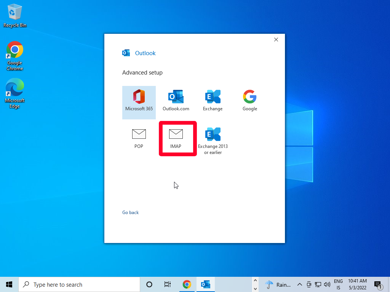Viewport: 390px width, 292px height.
Task: Close the Outlook setup dialog
Action: pos(276,40)
